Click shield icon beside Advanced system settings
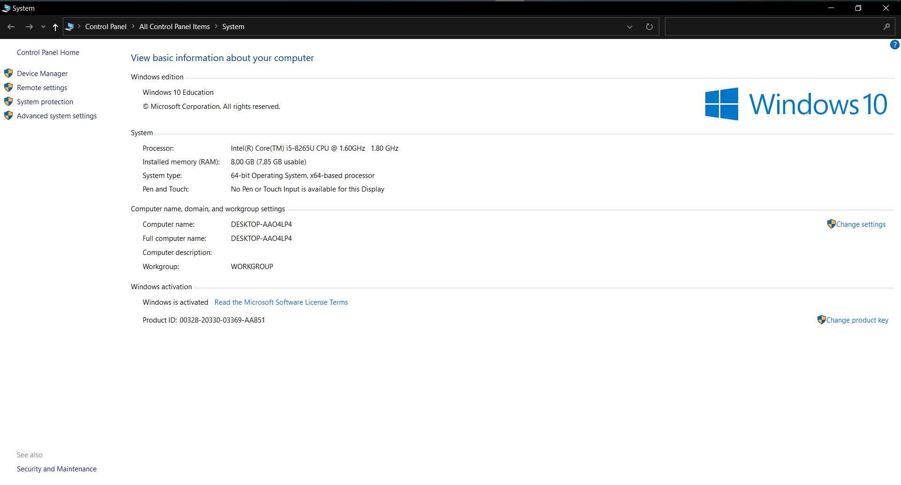This screenshot has height=485, width=901. coord(8,115)
